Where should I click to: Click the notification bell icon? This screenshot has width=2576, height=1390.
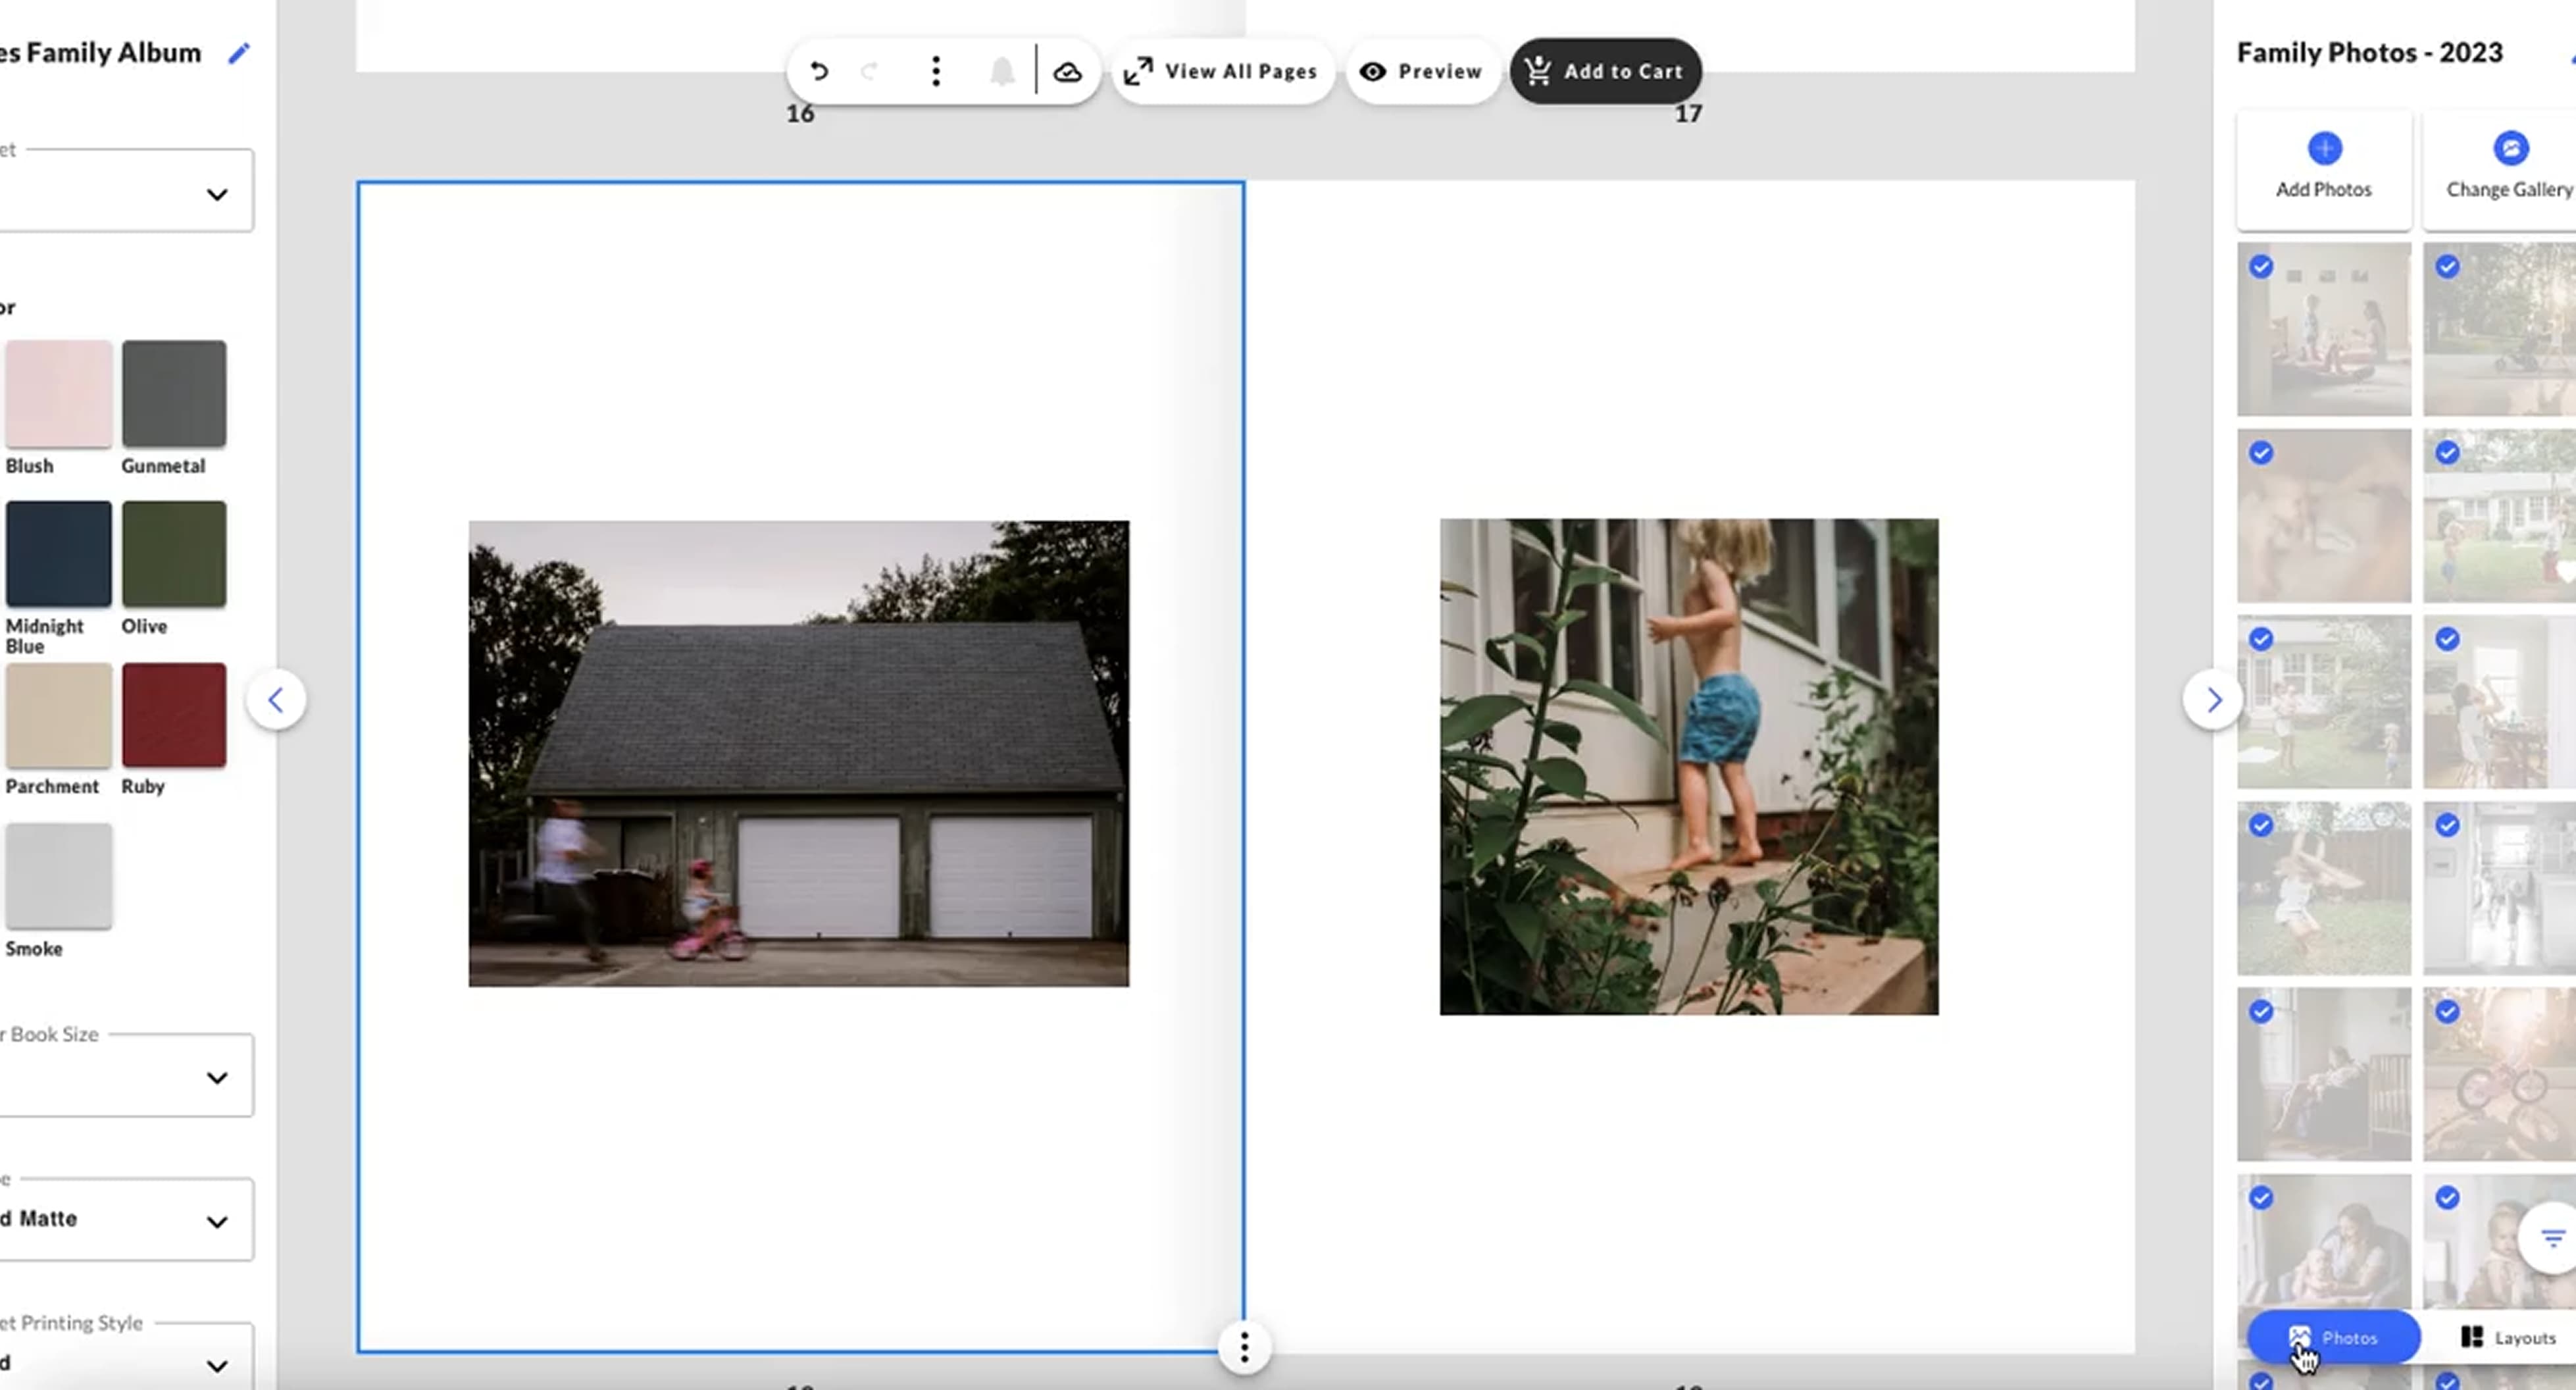pos(1002,71)
